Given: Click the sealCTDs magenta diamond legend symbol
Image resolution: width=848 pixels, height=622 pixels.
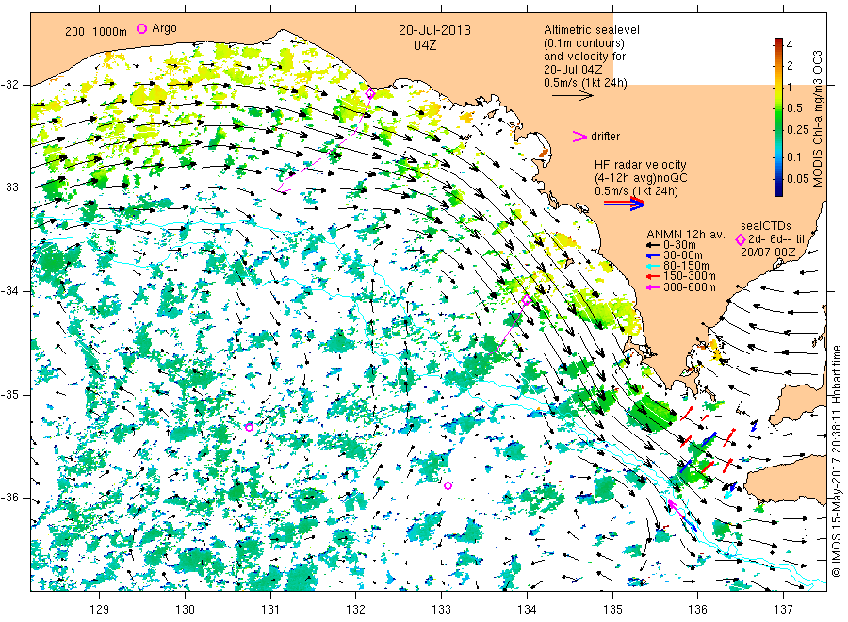Looking at the screenshot, I should [741, 239].
